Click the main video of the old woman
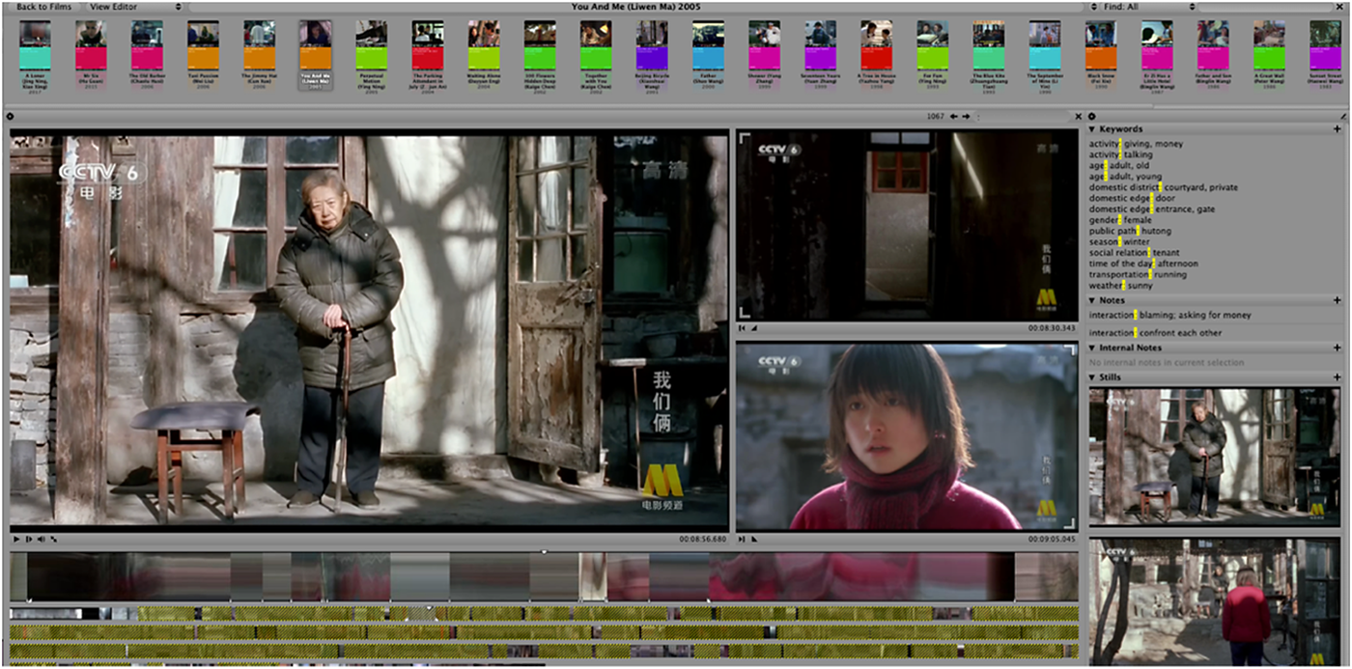The height and width of the screenshot is (669, 1352). [x=369, y=330]
